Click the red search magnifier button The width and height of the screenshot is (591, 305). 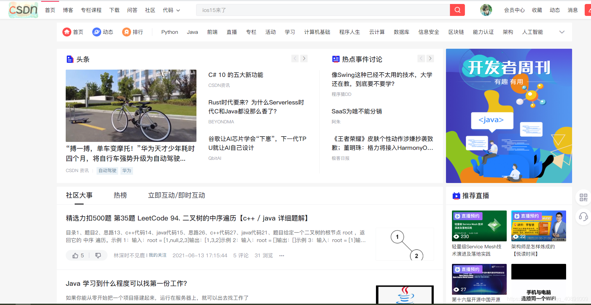[x=457, y=10]
